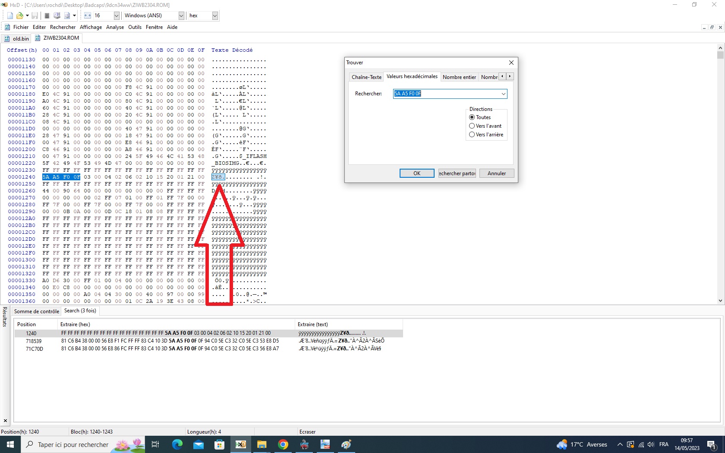Select the Vers l'arrière radio button
This screenshot has width=725, height=453.
tap(472, 135)
